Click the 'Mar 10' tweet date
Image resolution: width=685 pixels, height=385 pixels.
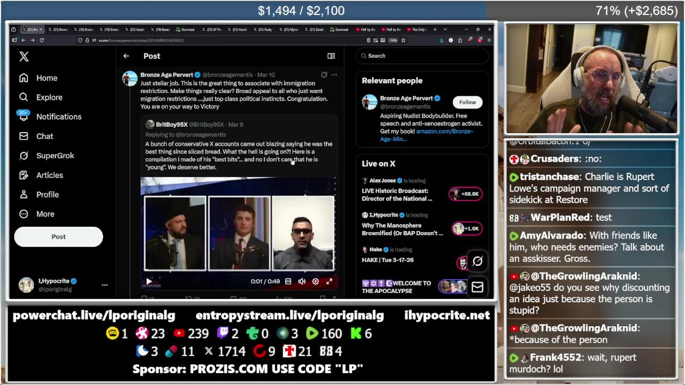tap(266, 75)
